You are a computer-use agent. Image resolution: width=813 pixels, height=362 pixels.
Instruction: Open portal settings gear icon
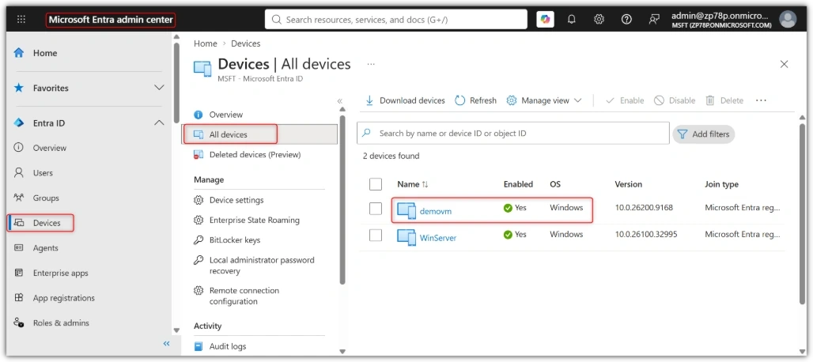[x=599, y=19]
